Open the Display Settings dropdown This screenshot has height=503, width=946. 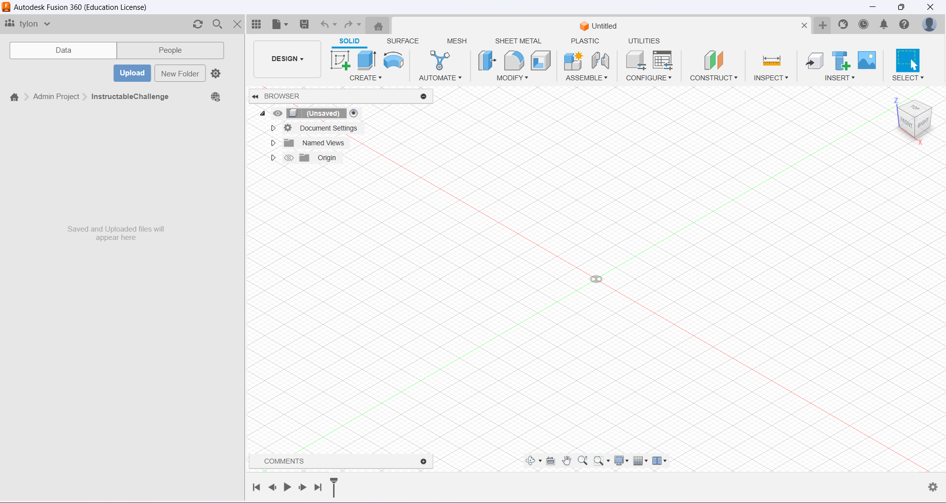click(621, 461)
